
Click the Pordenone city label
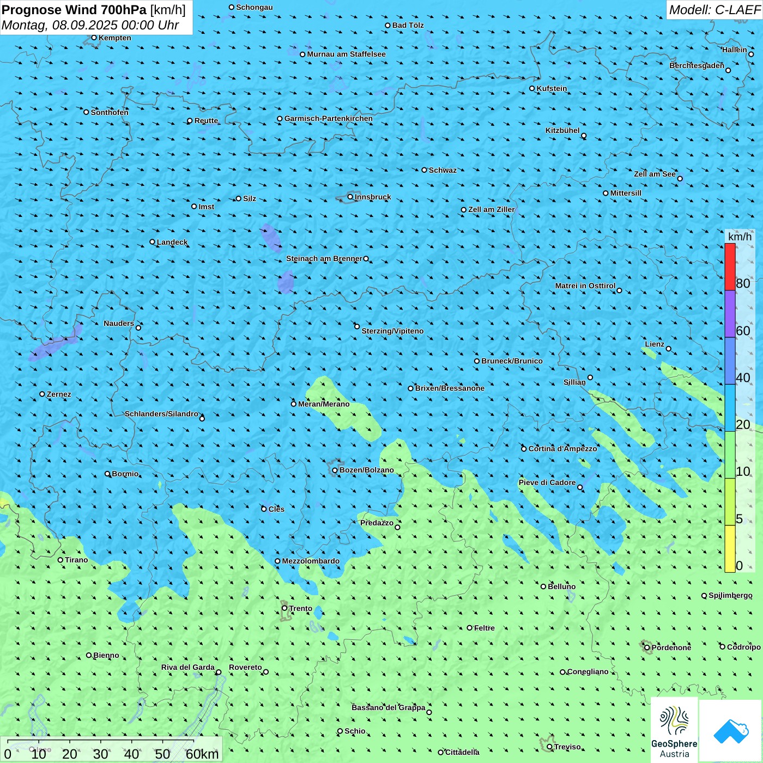click(x=671, y=647)
